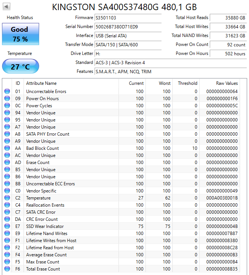The height and width of the screenshot is (275, 249).
Task: Click the Attribute Name column header
Action: point(41,83)
